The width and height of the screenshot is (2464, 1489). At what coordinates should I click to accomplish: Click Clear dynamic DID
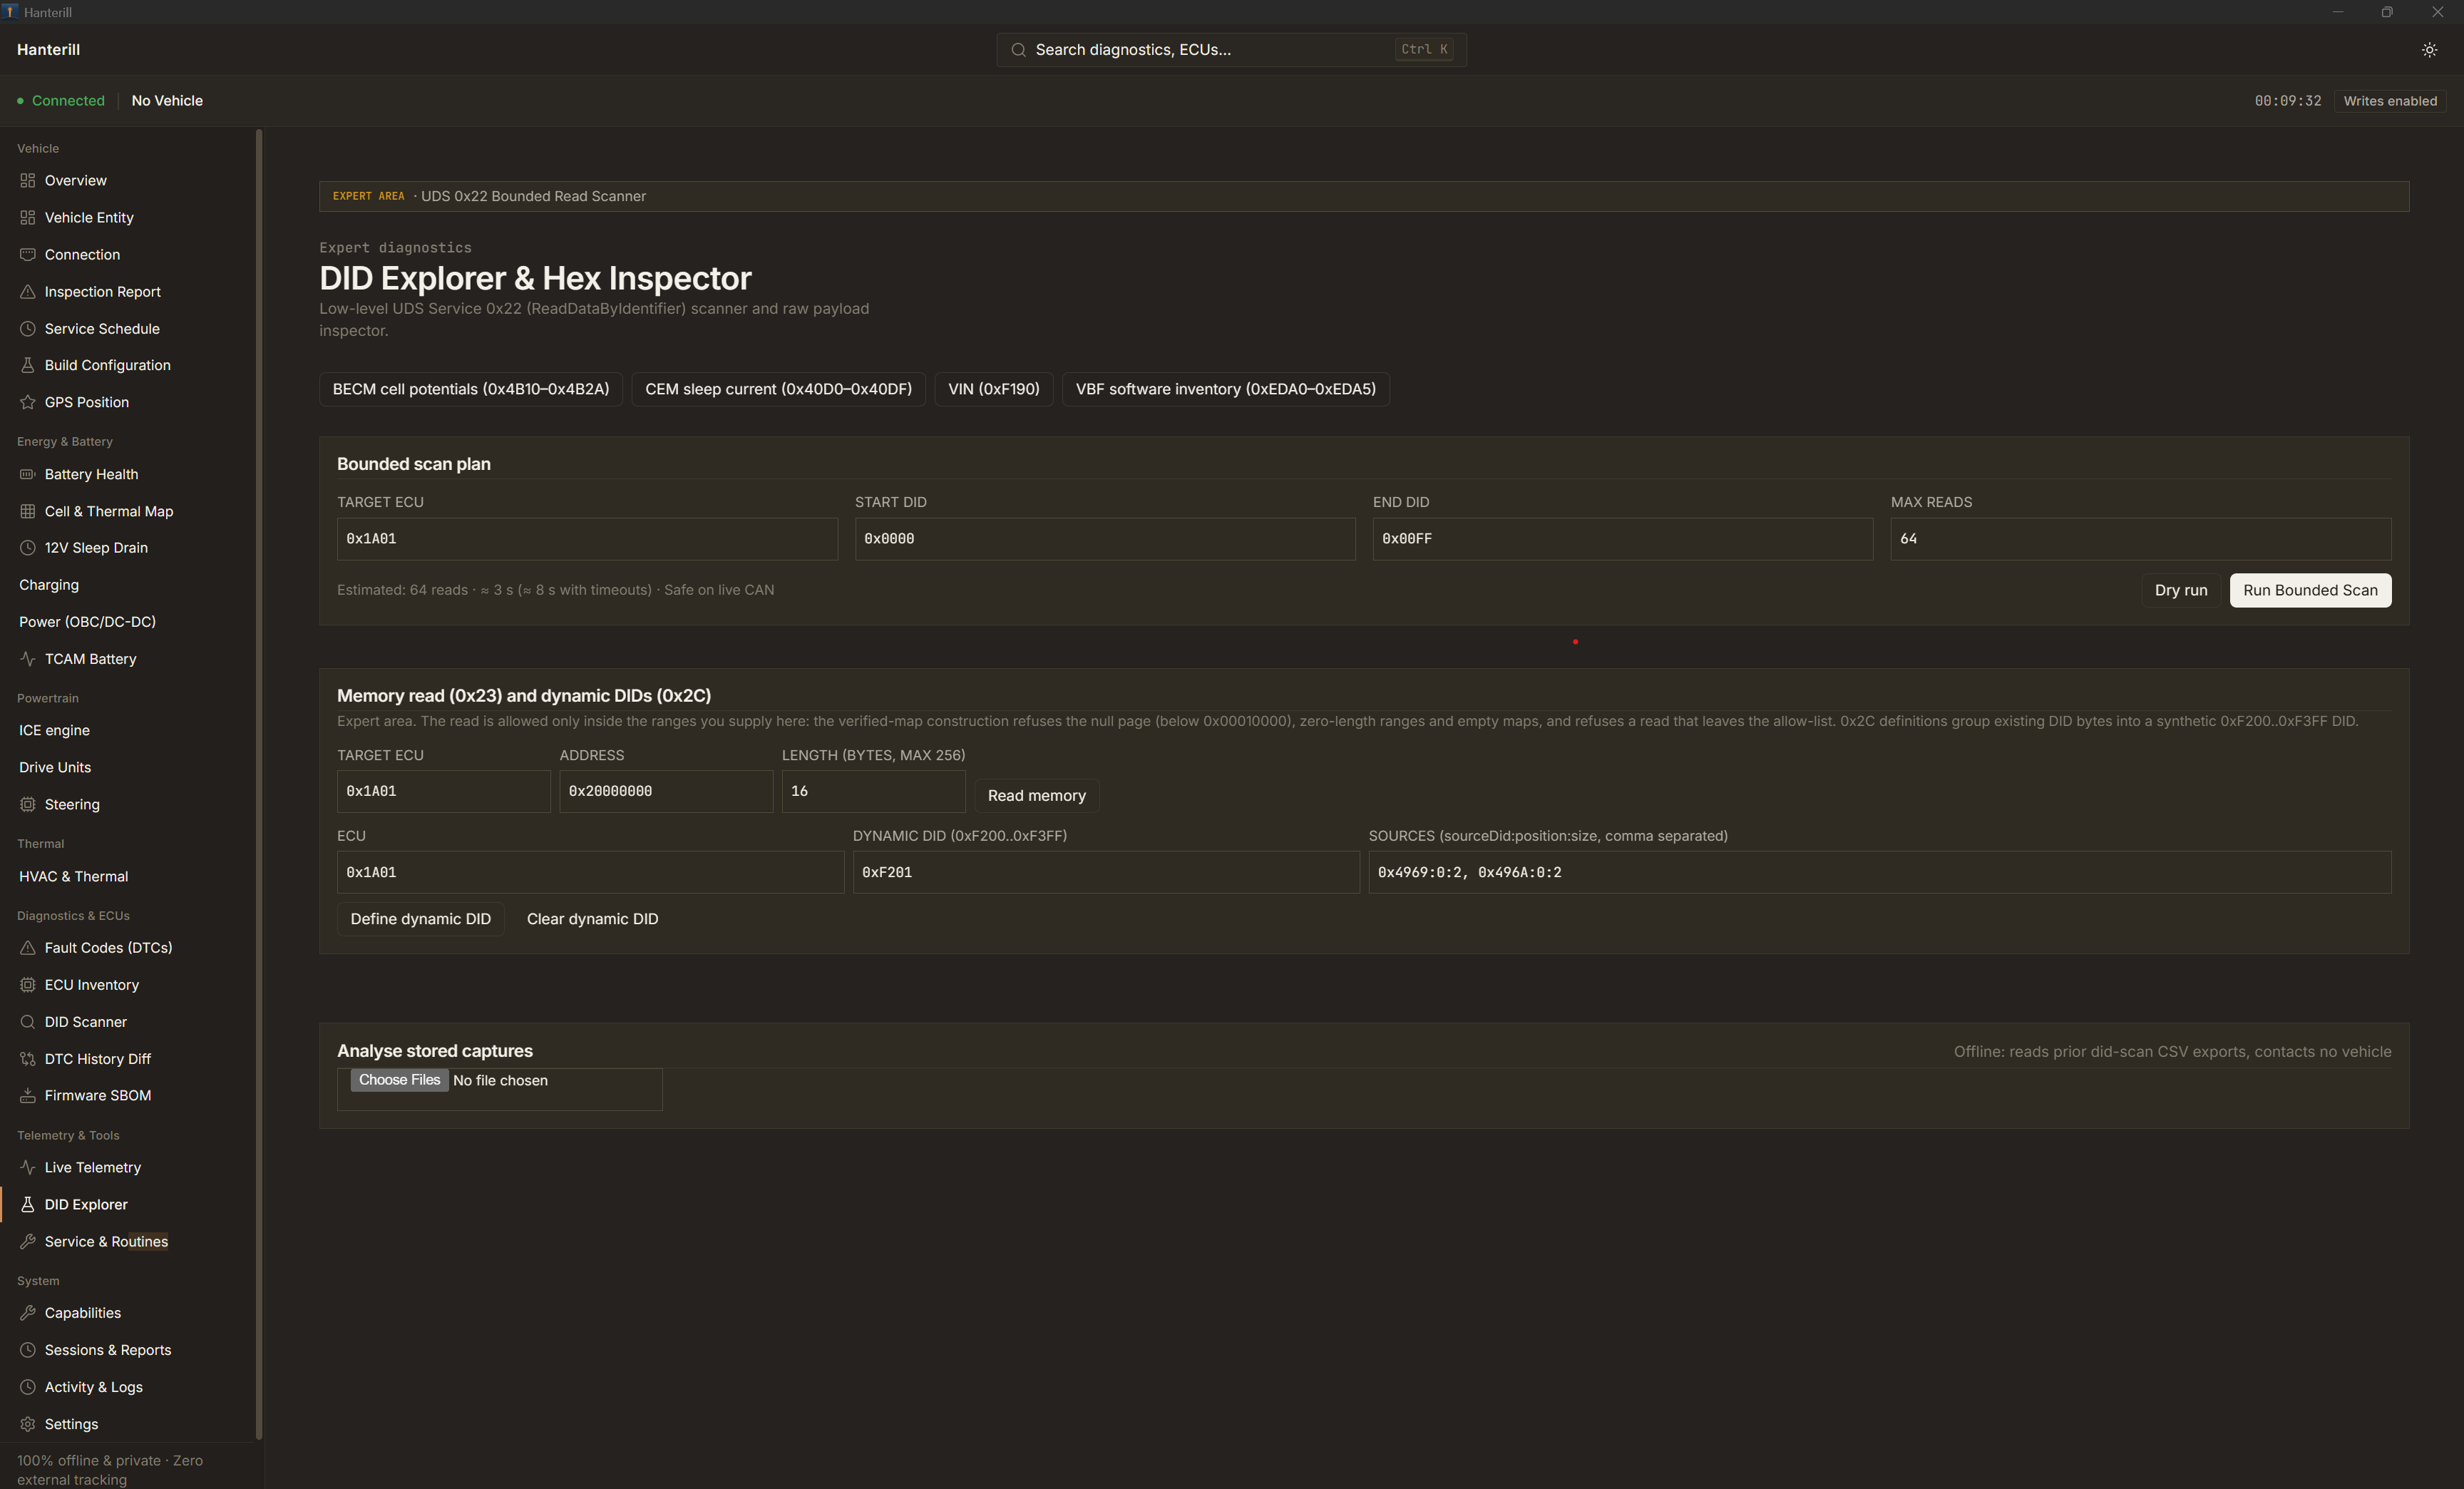coord(592,919)
